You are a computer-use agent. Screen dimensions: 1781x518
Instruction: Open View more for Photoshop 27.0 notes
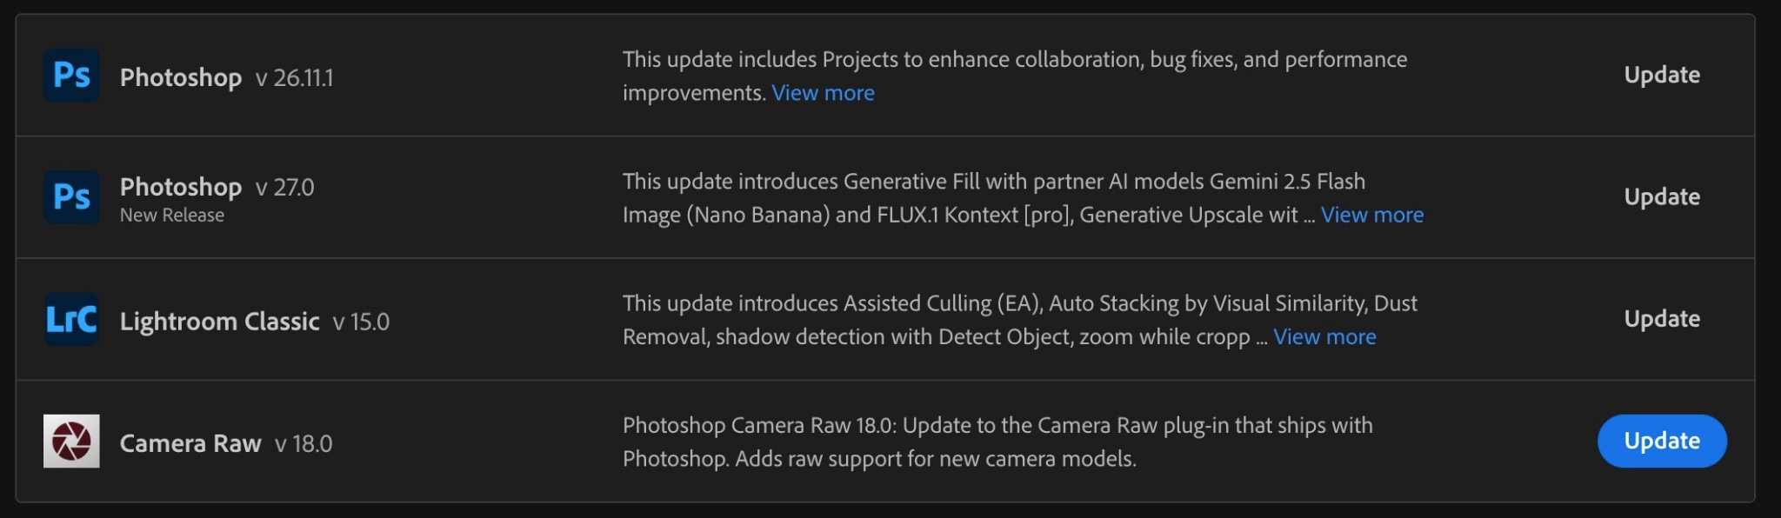coord(1371,215)
